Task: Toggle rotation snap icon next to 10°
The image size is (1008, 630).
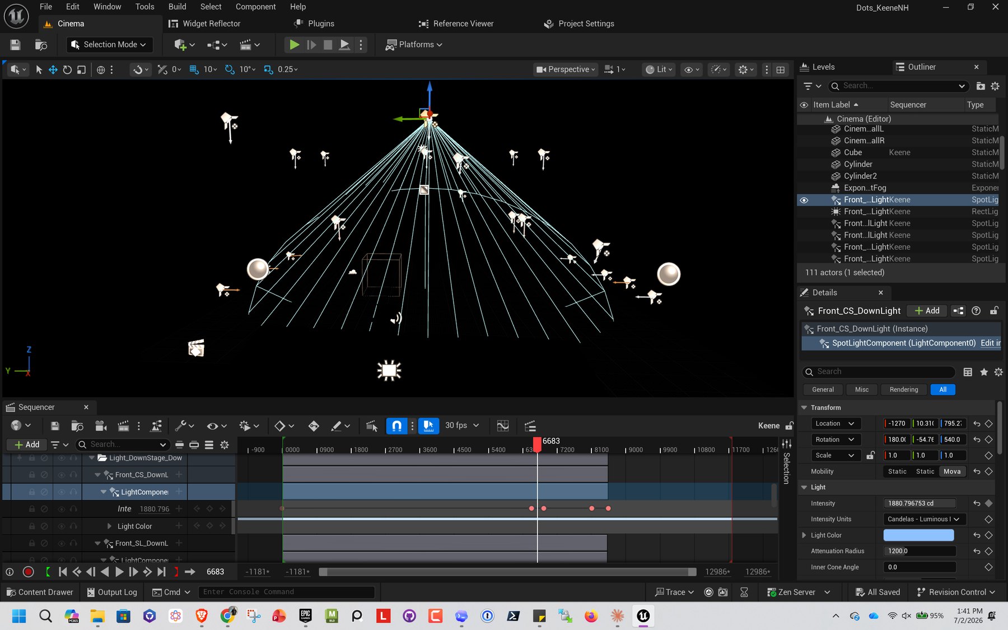Action: (x=230, y=69)
